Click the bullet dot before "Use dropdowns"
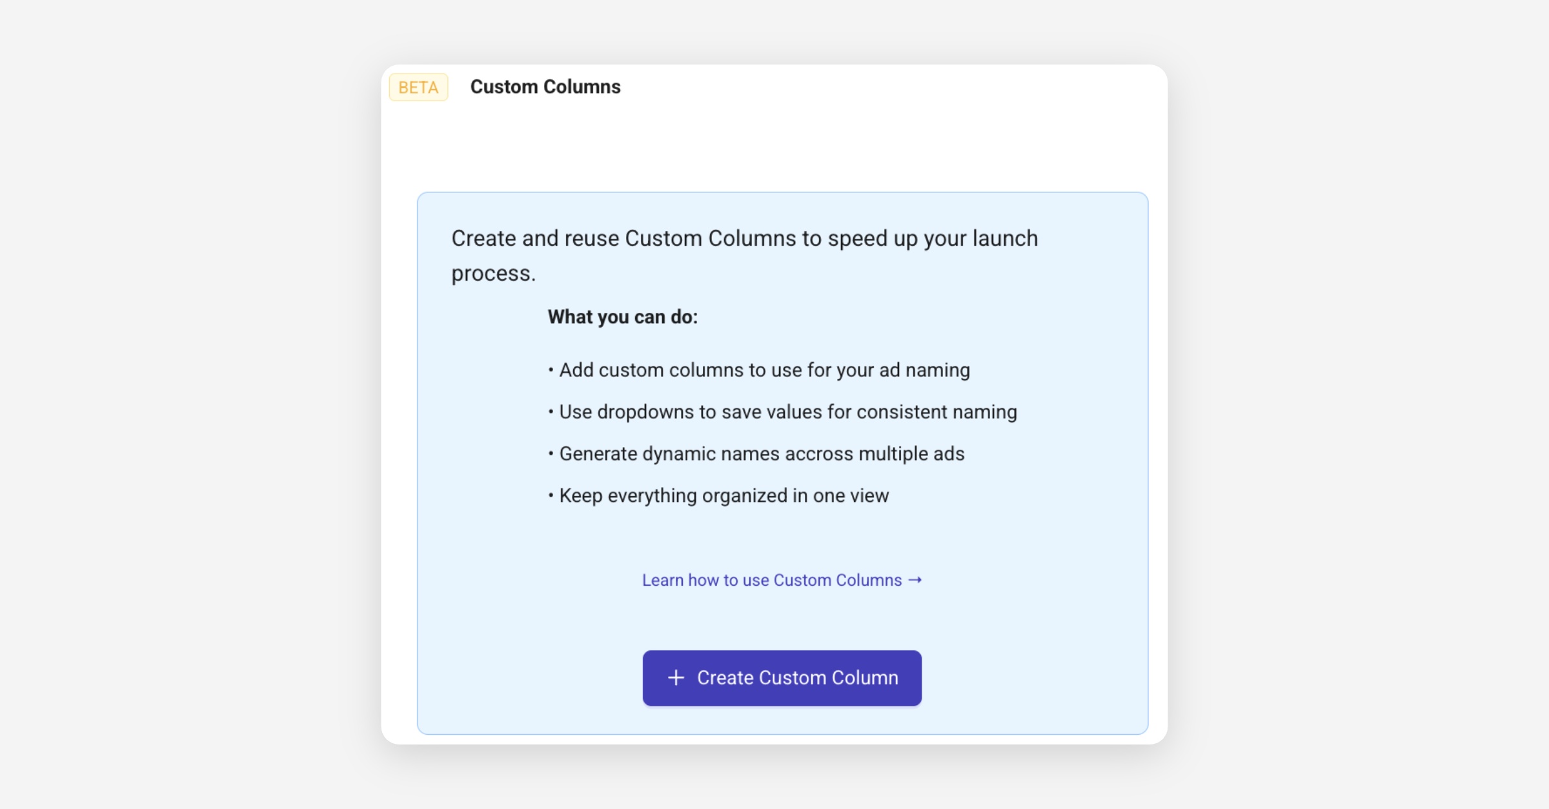Screen dimensions: 1549x809 551,412
